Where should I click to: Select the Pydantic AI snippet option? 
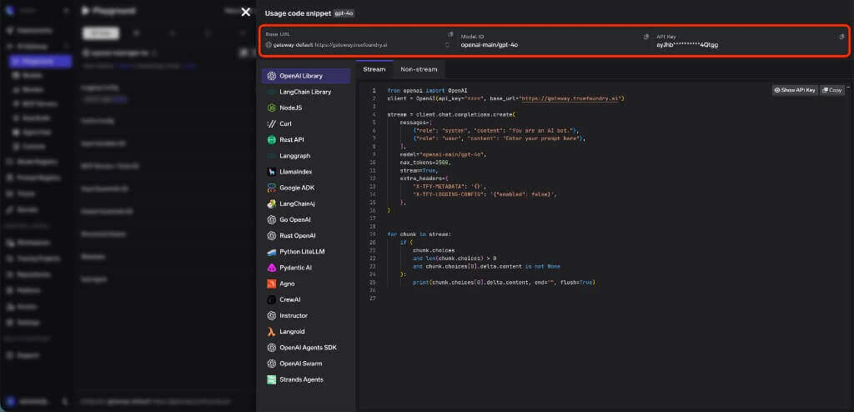tap(306, 268)
